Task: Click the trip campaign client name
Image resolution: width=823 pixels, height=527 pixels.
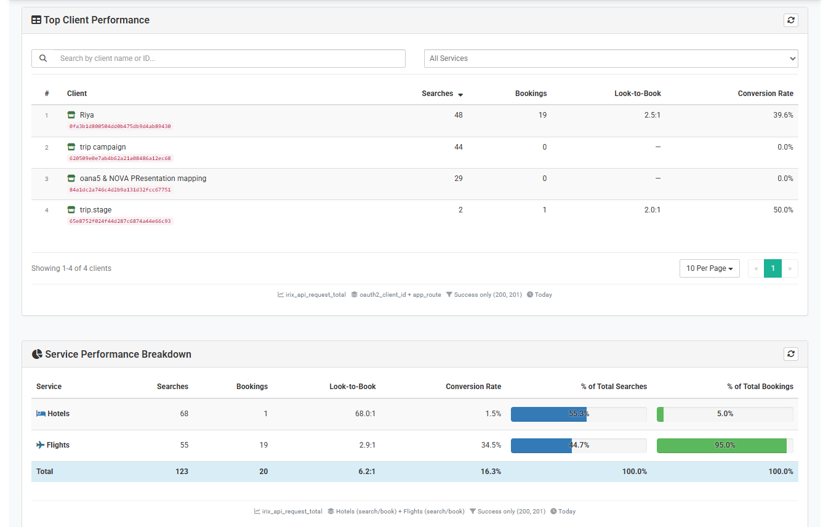Action: [x=102, y=147]
